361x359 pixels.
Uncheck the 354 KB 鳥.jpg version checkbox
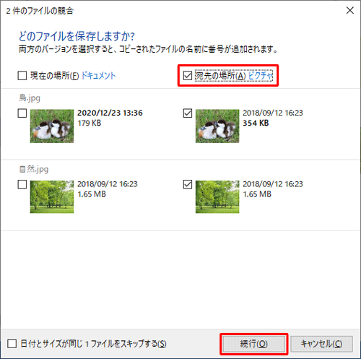188,113
